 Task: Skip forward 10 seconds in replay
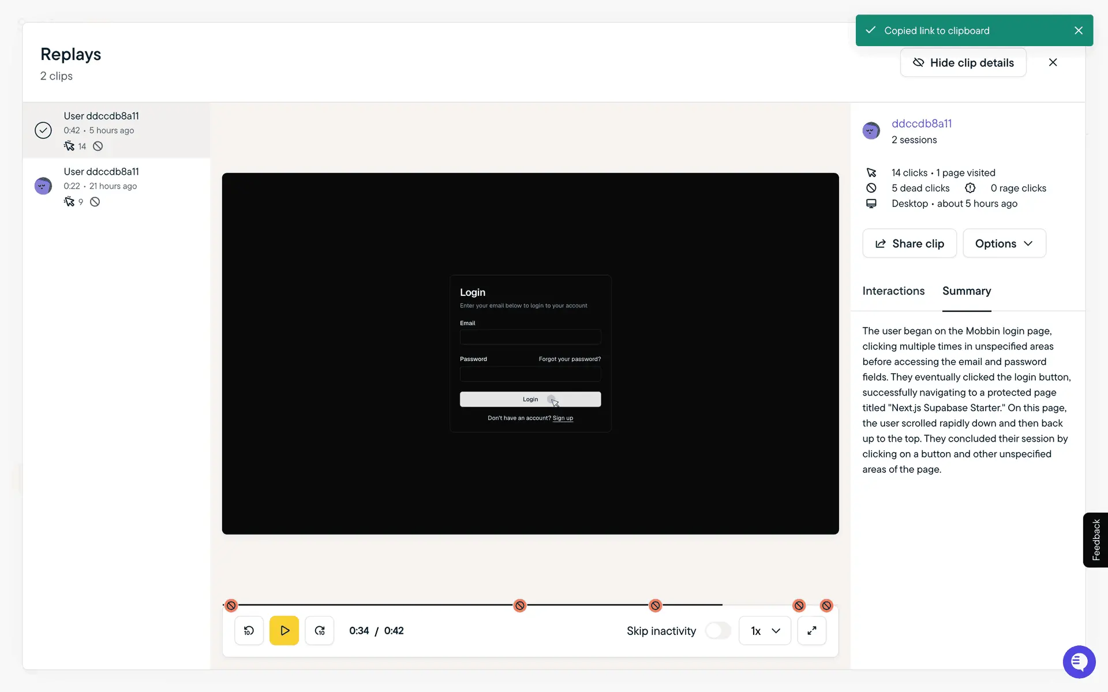[x=320, y=630]
